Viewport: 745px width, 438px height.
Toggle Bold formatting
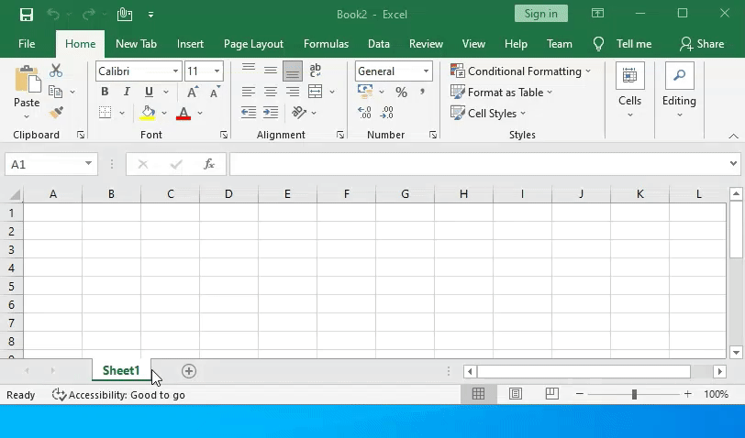point(105,92)
